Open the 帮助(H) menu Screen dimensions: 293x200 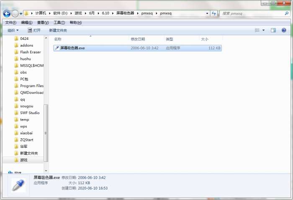click(76, 23)
